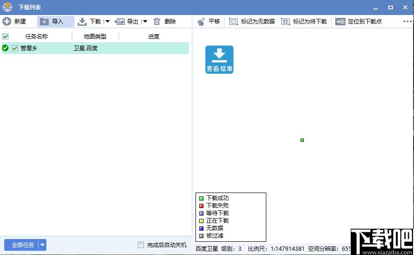The image size is (414, 255).
Task: Click the green completed status icon of 管厝乡
Action: tap(5, 48)
